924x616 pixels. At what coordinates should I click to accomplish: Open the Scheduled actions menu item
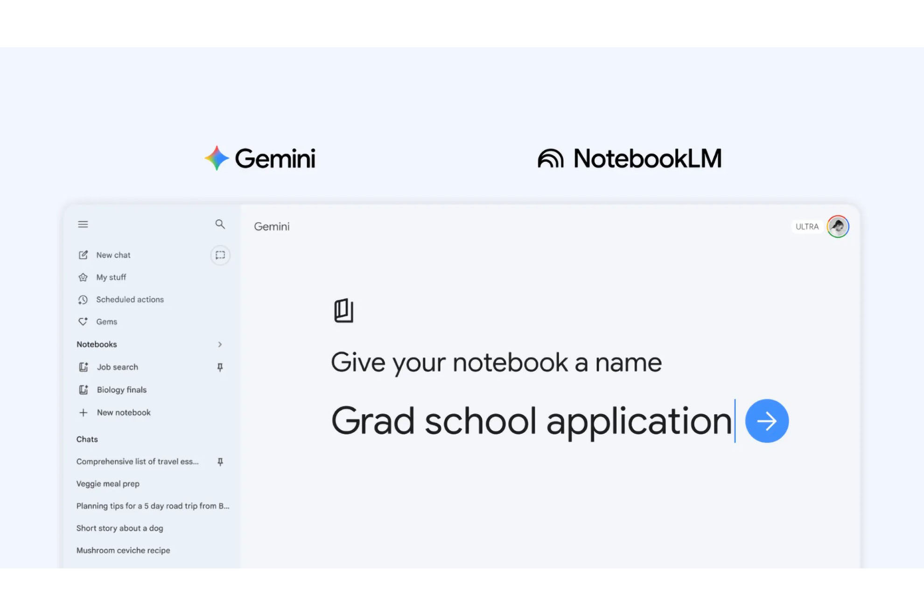click(x=130, y=300)
